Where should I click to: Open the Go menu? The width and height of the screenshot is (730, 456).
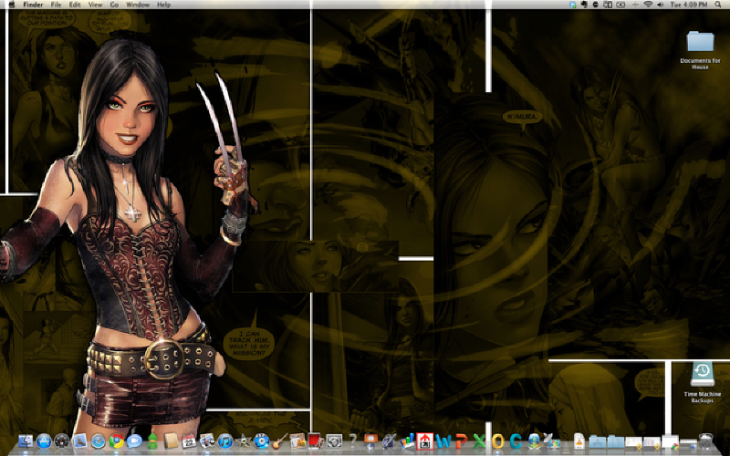click(115, 5)
